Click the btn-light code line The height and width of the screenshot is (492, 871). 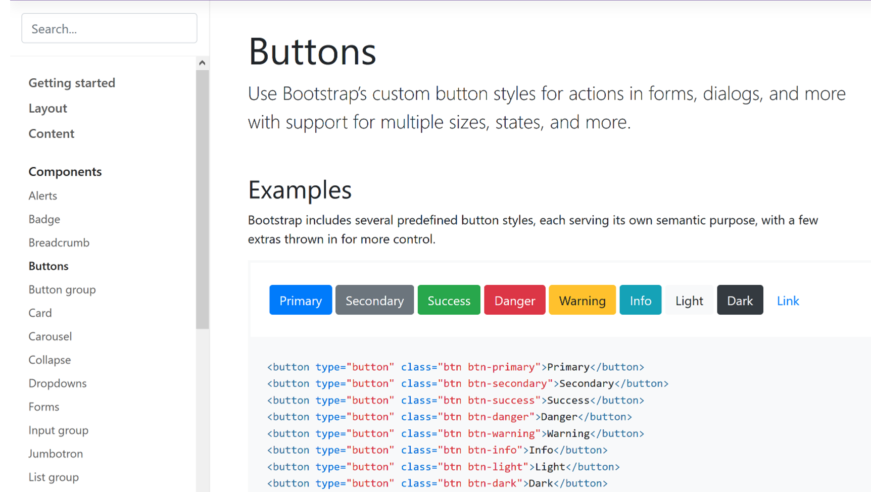click(444, 467)
